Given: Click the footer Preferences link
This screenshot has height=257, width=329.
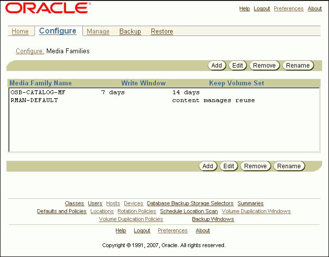Looking at the screenshot, I should [173, 230].
